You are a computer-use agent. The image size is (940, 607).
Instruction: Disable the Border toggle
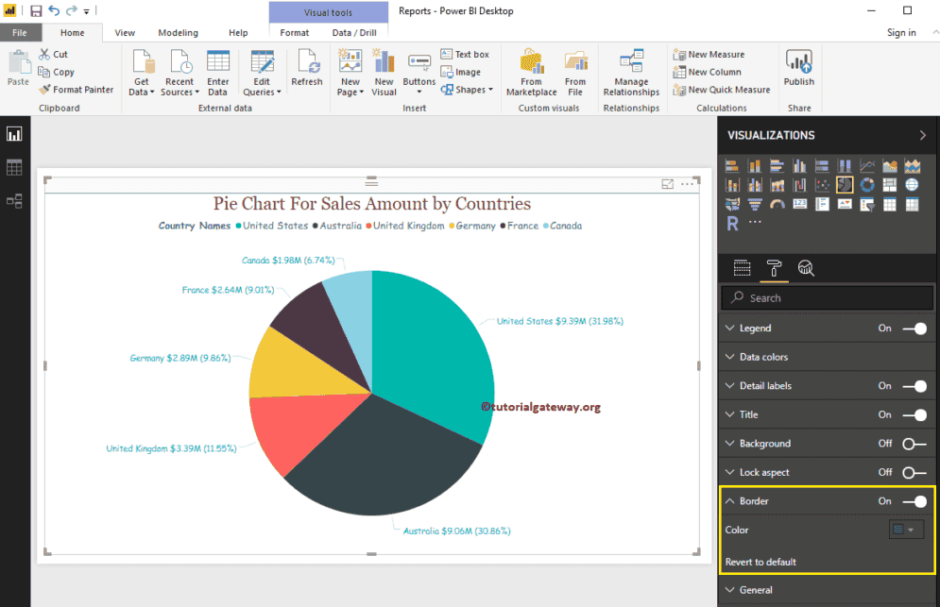914,501
